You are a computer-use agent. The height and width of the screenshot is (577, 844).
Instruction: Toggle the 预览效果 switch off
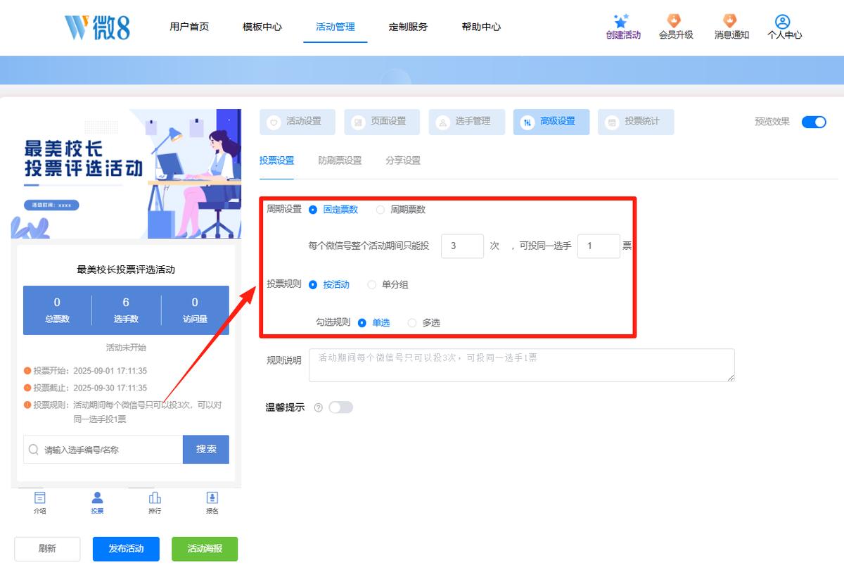[814, 122]
